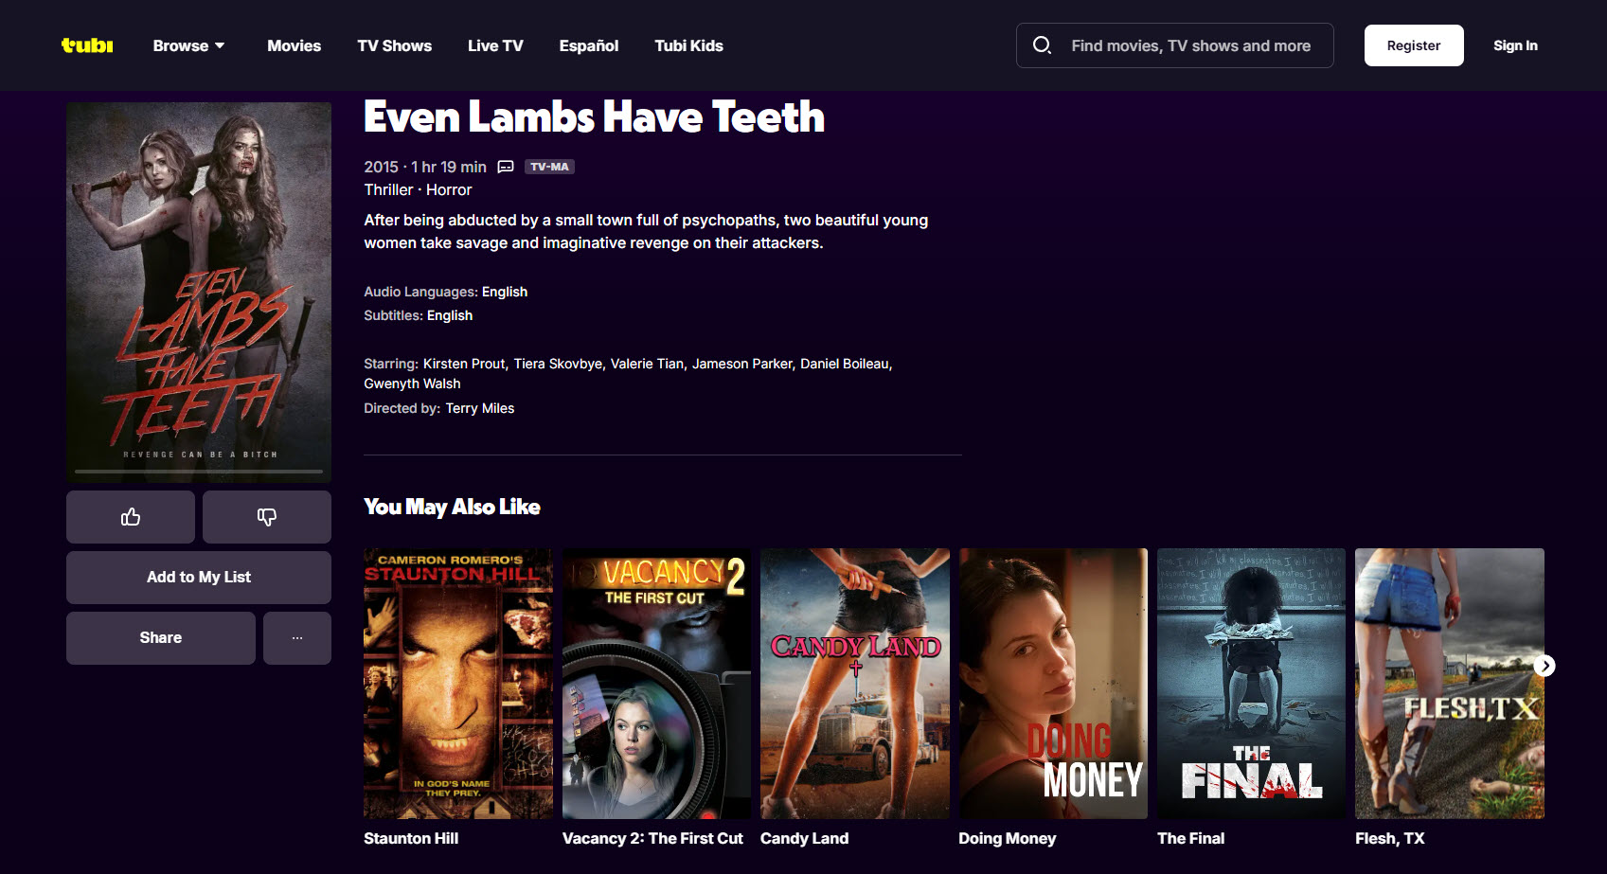1607x874 pixels.
Task: Open director Terry Miles link
Action: (480, 408)
